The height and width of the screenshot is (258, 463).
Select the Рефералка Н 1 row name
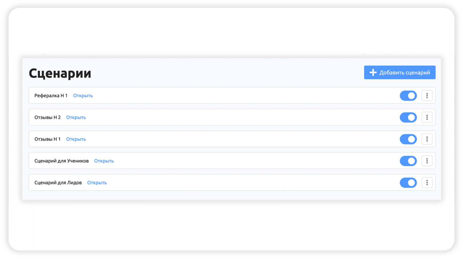pos(51,96)
